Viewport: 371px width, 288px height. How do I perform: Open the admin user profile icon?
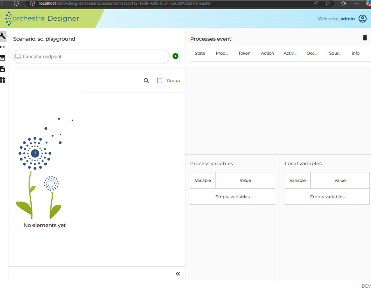point(363,18)
